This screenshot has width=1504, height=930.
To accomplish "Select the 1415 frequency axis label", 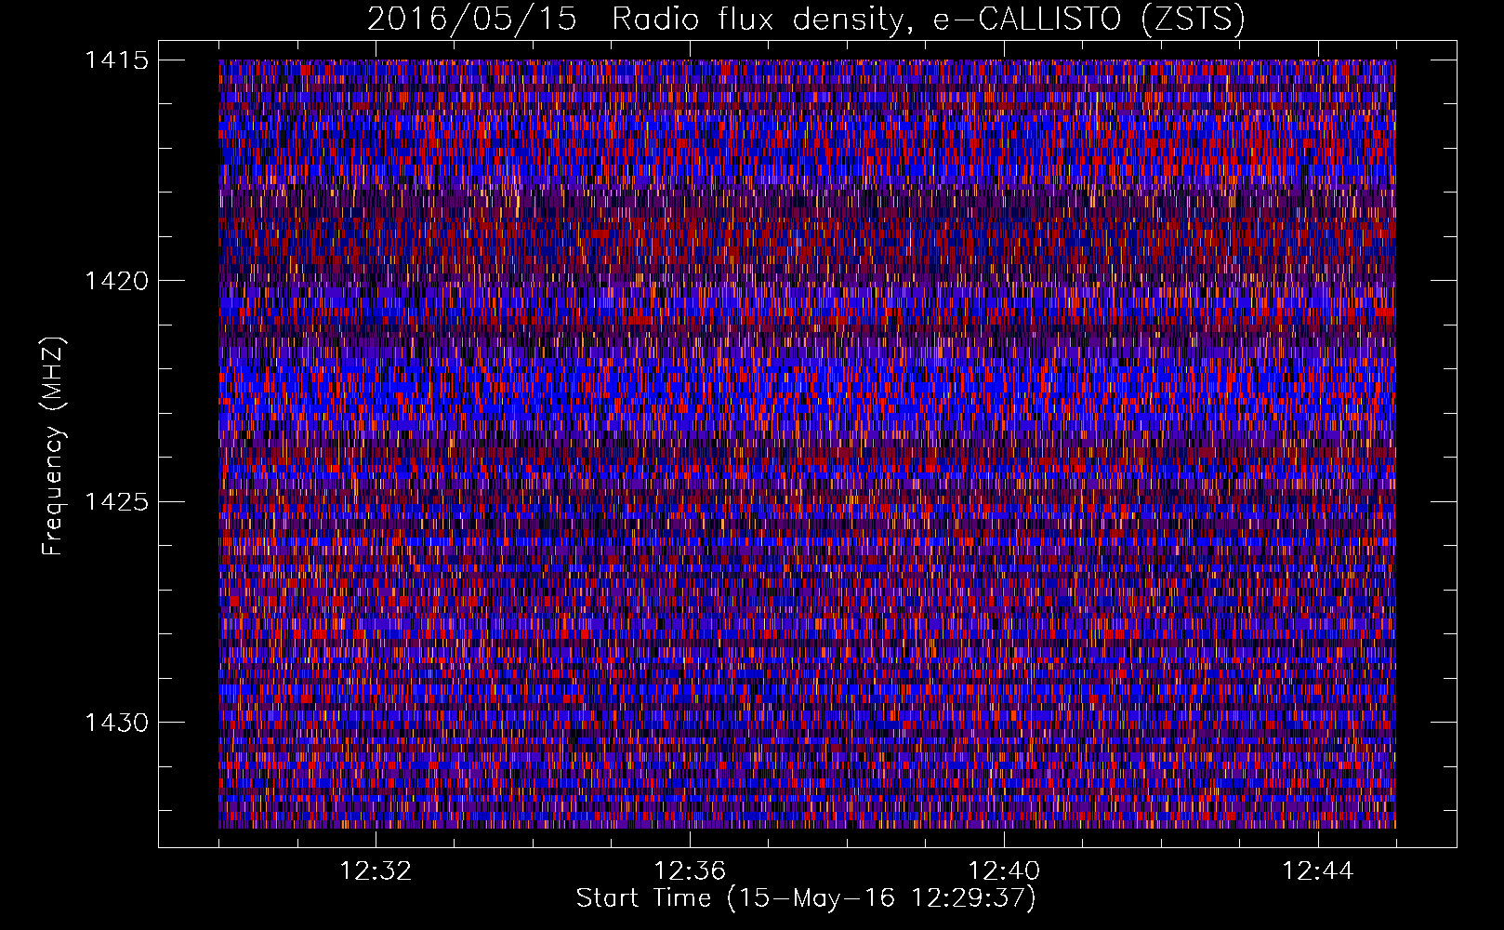I will tap(116, 60).
